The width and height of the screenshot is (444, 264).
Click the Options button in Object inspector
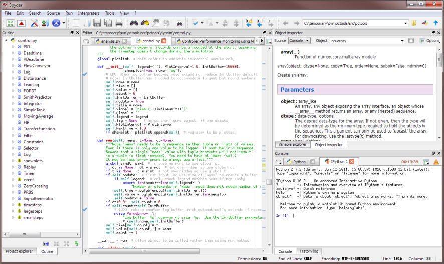tap(430, 41)
